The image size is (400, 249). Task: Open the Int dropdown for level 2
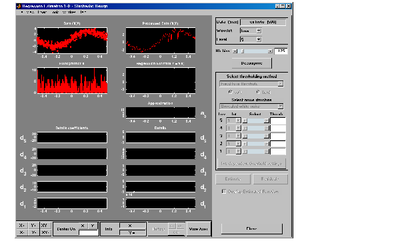pos(234,144)
